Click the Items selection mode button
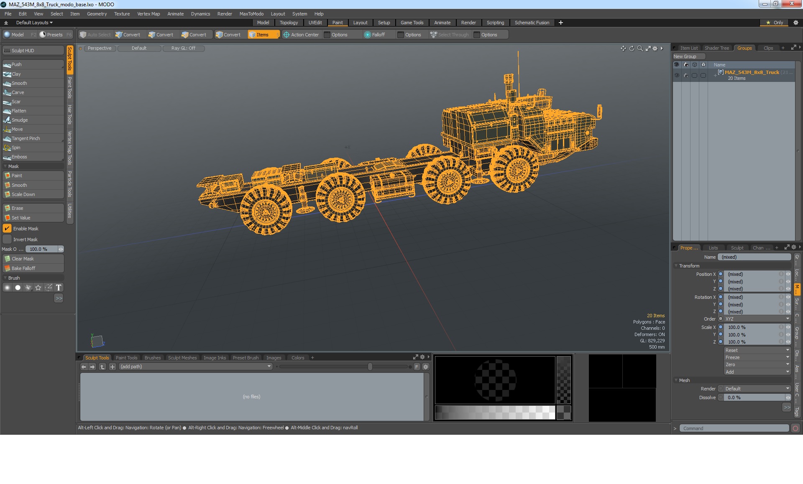The width and height of the screenshot is (803, 484). pos(263,35)
